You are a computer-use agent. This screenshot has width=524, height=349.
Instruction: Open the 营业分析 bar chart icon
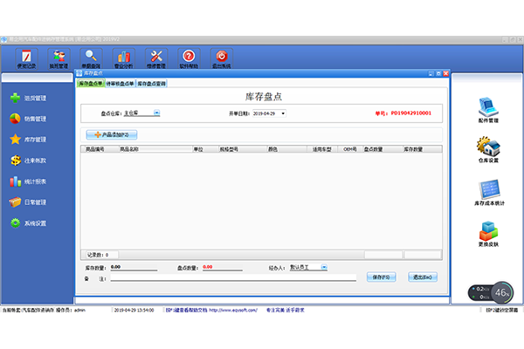point(124,58)
